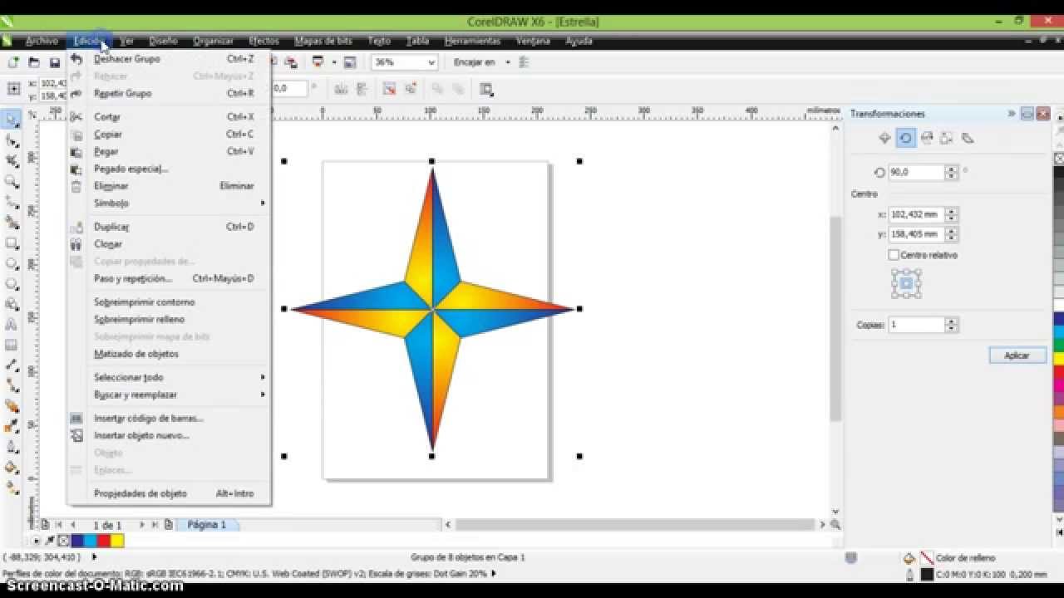Click the no-color swatch atop color palette
Image resolution: width=1064 pixels, height=598 pixels.
click(1059, 158)
